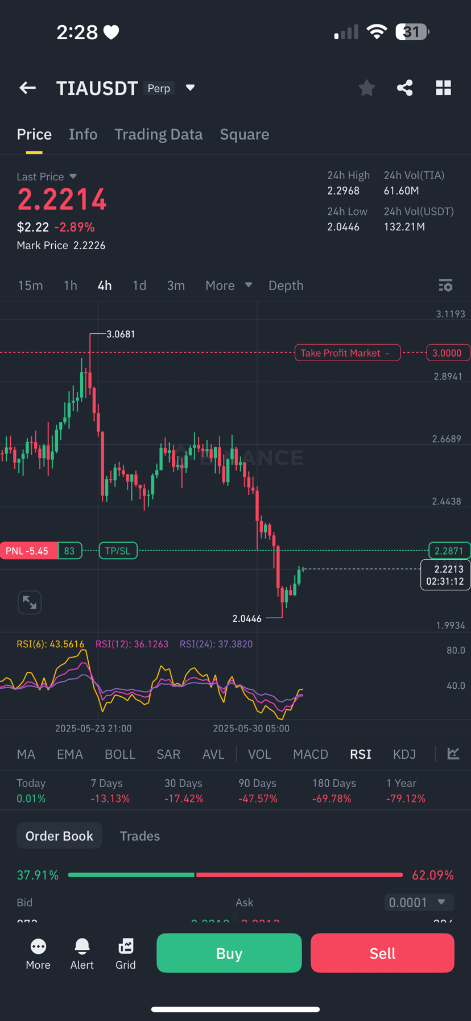Switch to the Price tab
Viewport: 471px width, 1021px height.
pyautogui.click(x=34, y=134)
